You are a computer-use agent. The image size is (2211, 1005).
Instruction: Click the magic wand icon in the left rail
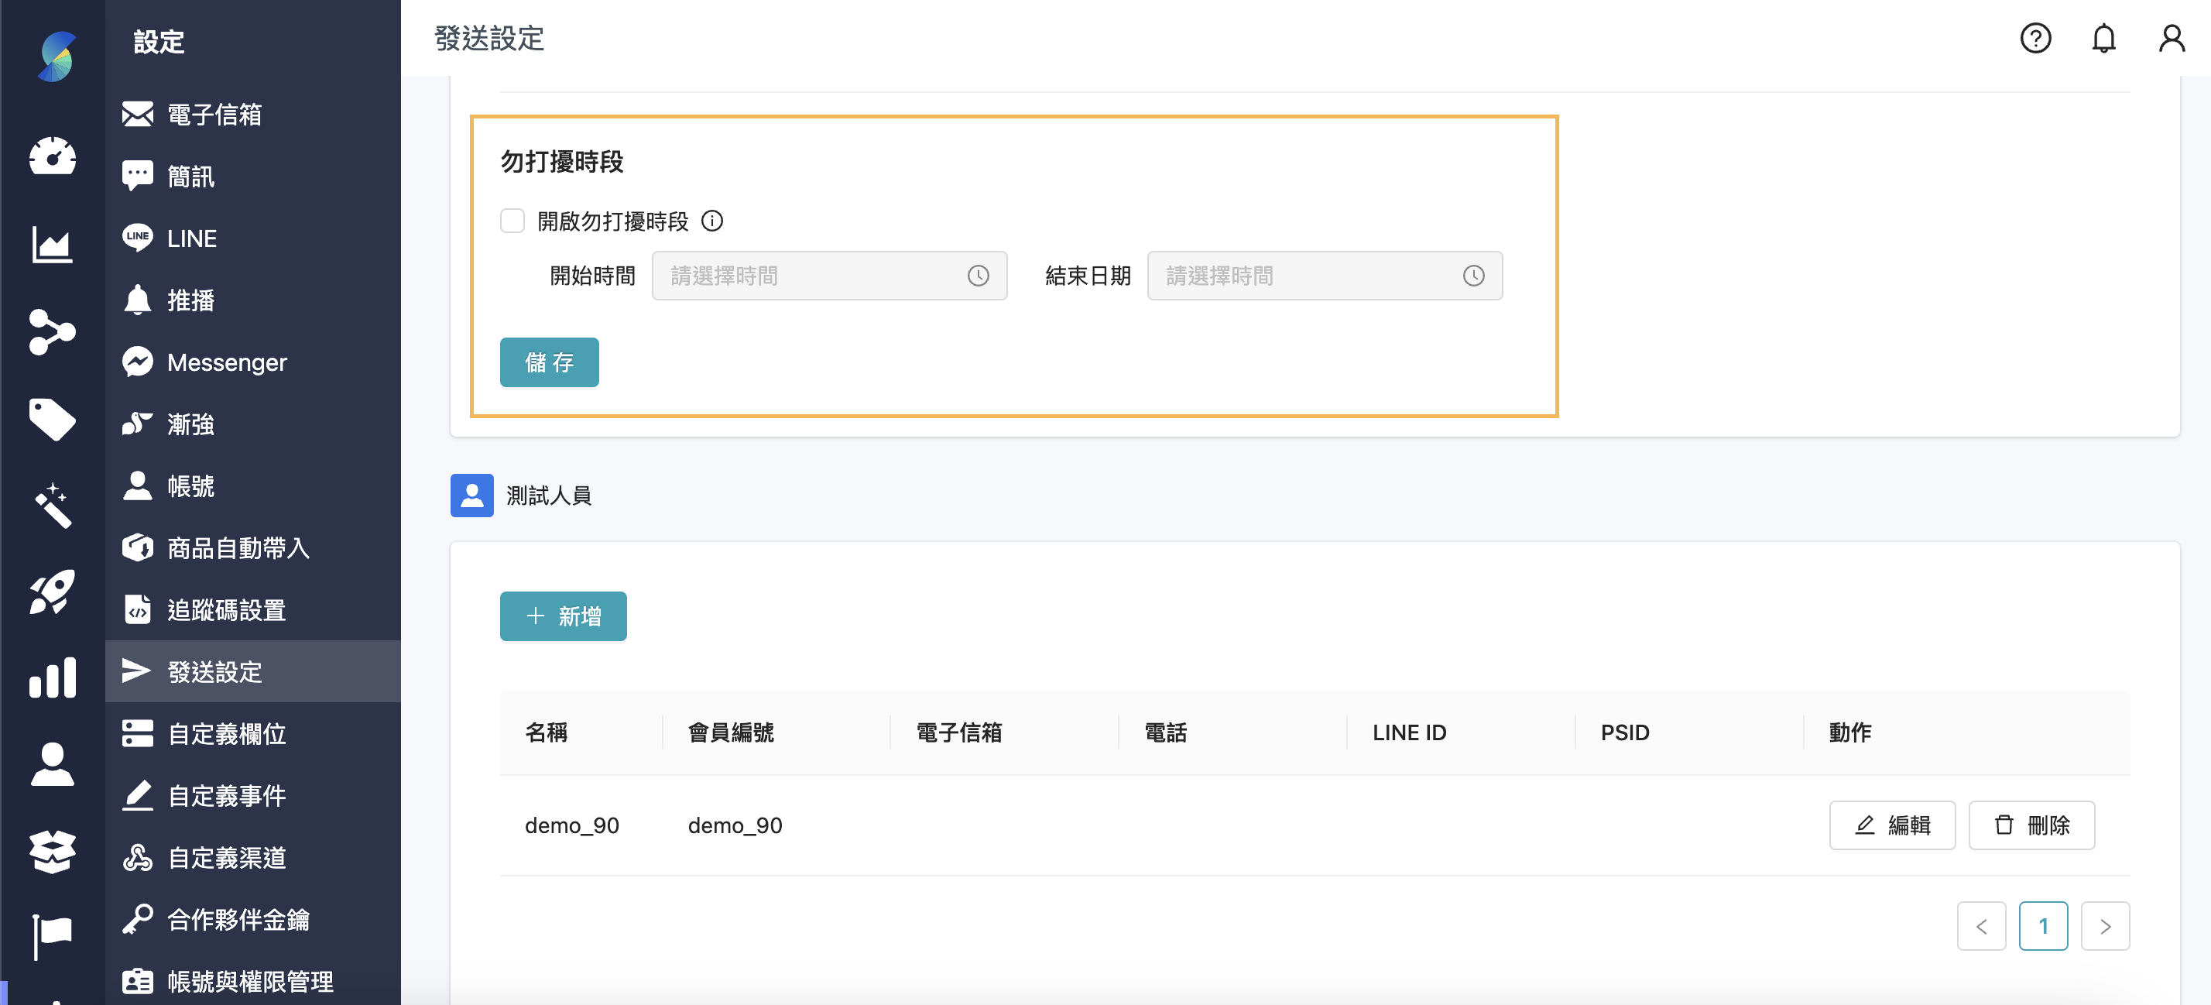tap(53, 506)
